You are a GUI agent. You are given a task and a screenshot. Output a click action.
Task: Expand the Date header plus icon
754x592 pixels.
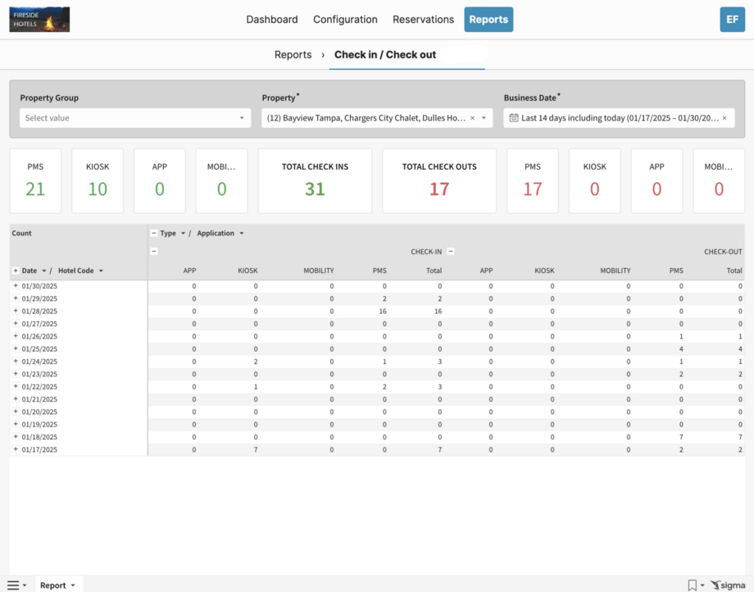16,271
